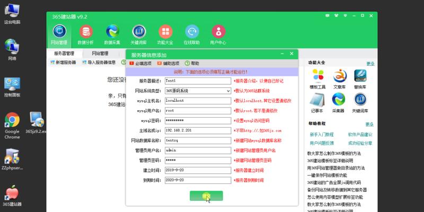The image size is (424, 212).
Task: Open article 一键保存网站模板功能
Action: coord(327,175)
